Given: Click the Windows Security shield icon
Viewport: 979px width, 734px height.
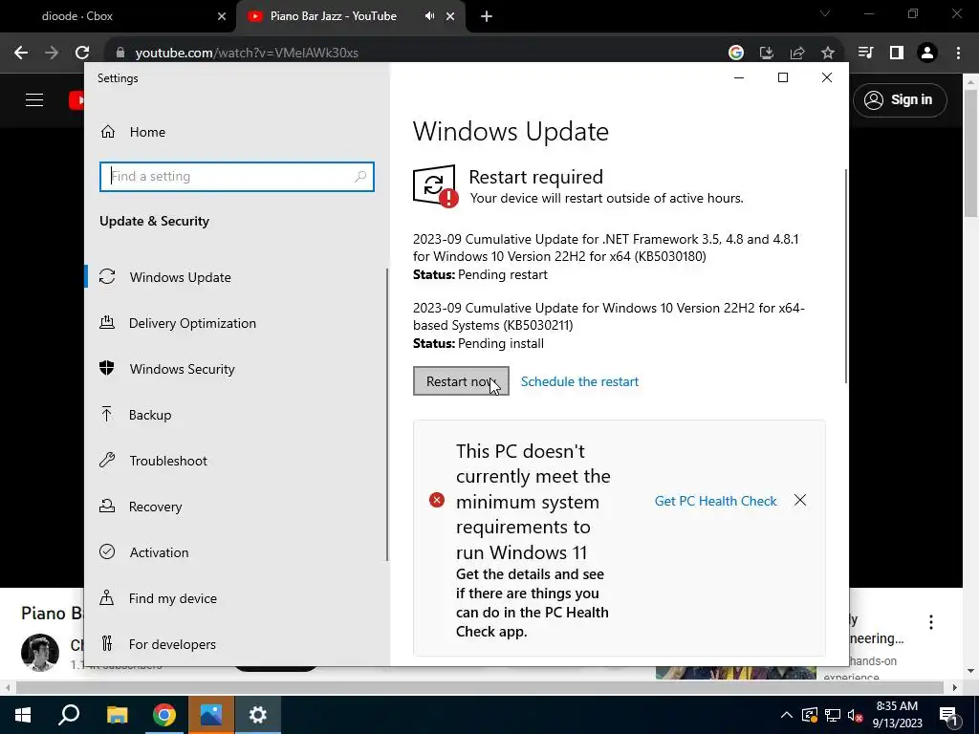Looking at the screenshot, I should click(x=107, y=368).
